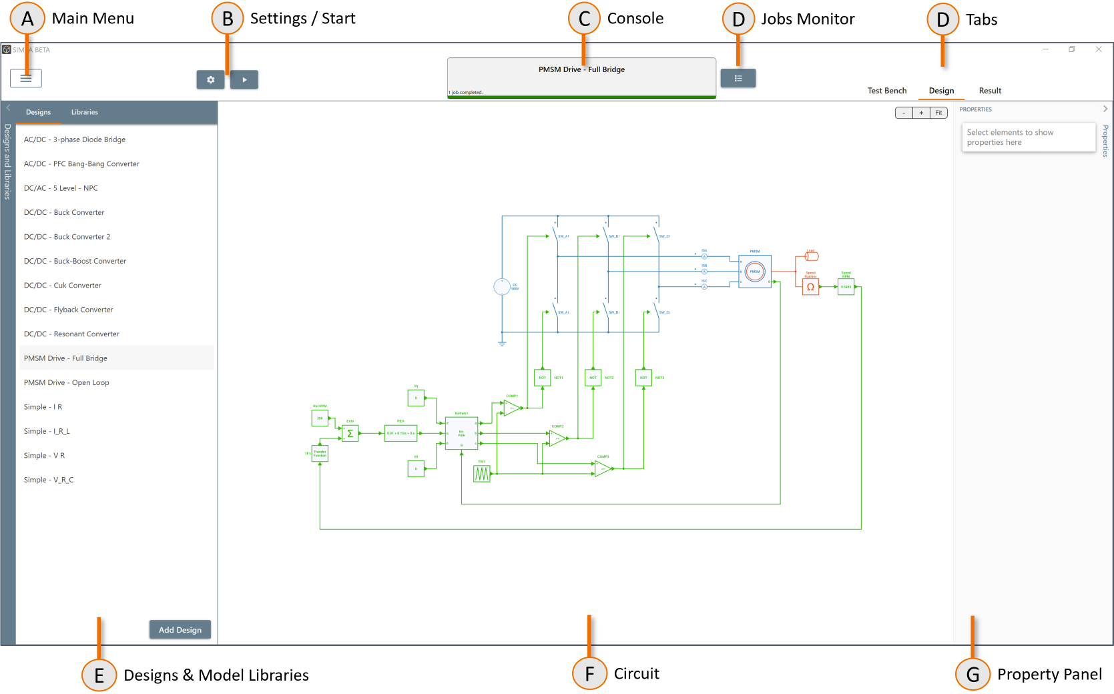Image resolution: width=1114 pixels, height=694 pixels.
Task: Select the Sum block in circuit
Action: pyautogui.click(x=350, y=433)
